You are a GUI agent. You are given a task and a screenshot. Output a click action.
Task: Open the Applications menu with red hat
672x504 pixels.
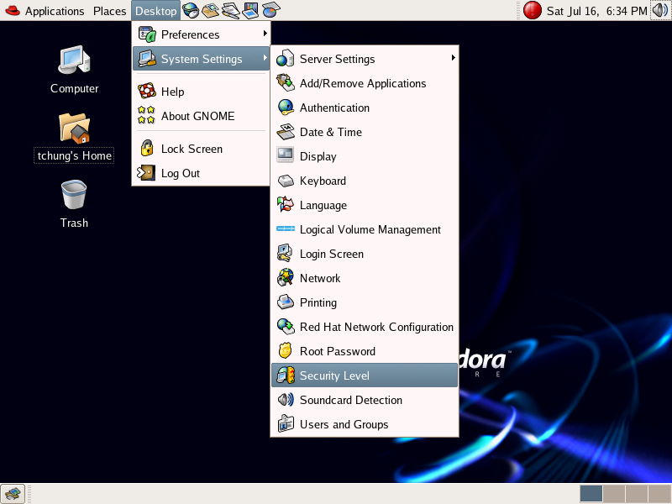[44, 11]
